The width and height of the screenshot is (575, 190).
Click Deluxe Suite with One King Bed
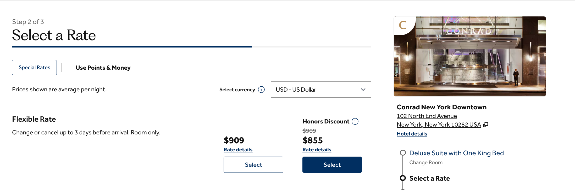456,153
